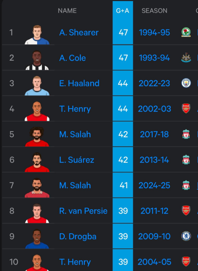Click Liverpool crest in 2024-25 row
The image size is (198, 271).
pyautogui.click(x=186, y=185)
